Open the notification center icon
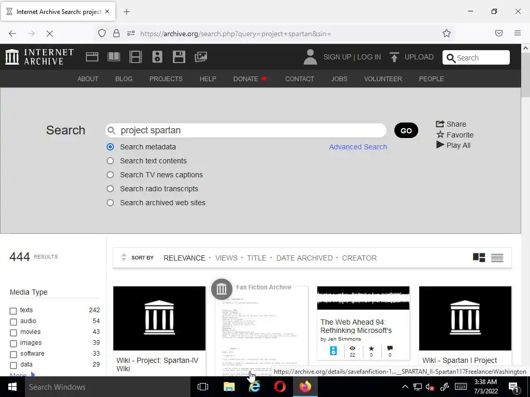The height and width of the screenshot is (397, 530). [x=513, y=387]
